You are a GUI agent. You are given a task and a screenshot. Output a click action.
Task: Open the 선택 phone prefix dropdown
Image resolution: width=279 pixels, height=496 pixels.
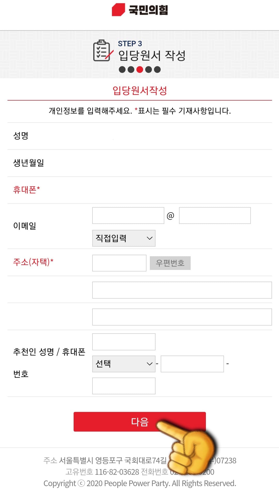[123, 363]
